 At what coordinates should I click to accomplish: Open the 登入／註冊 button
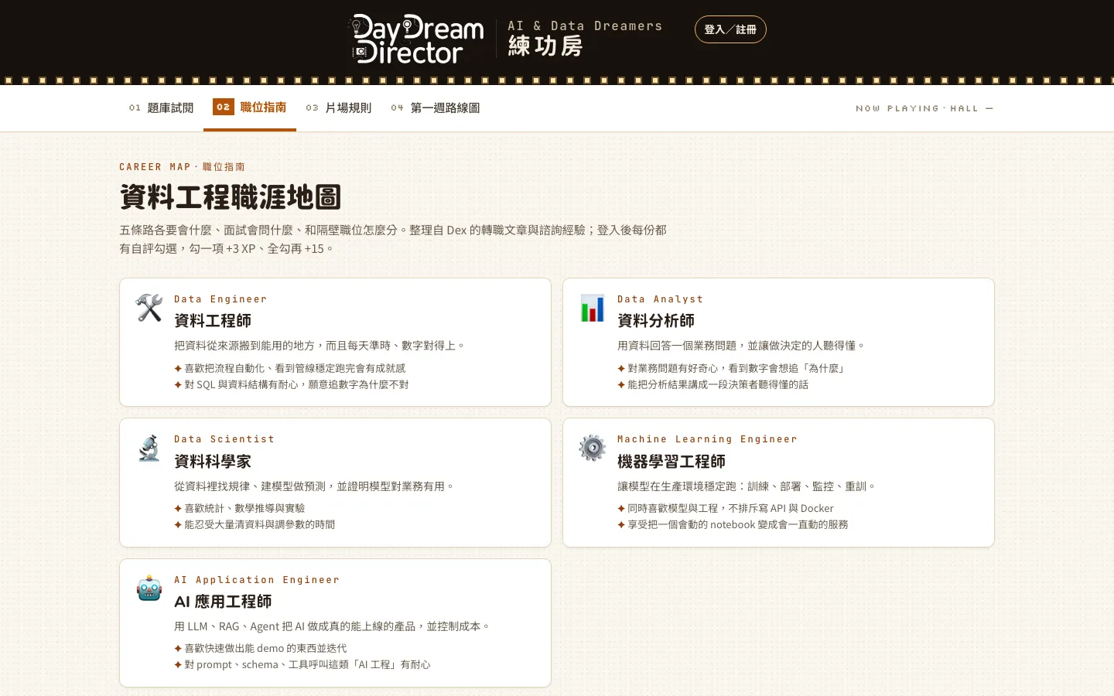click(x=730, y=29)
